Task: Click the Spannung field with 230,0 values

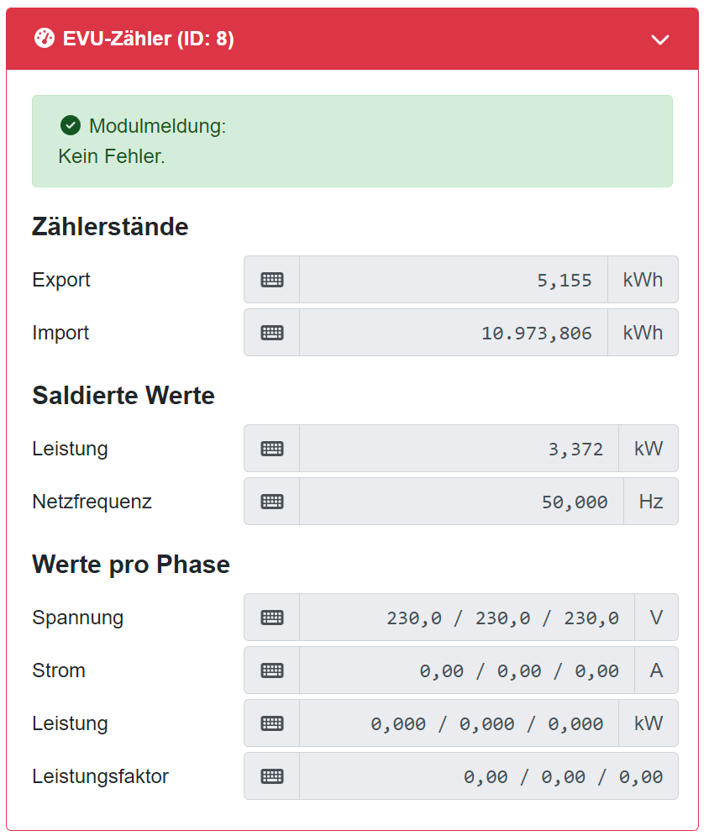Action: [467, 618]
